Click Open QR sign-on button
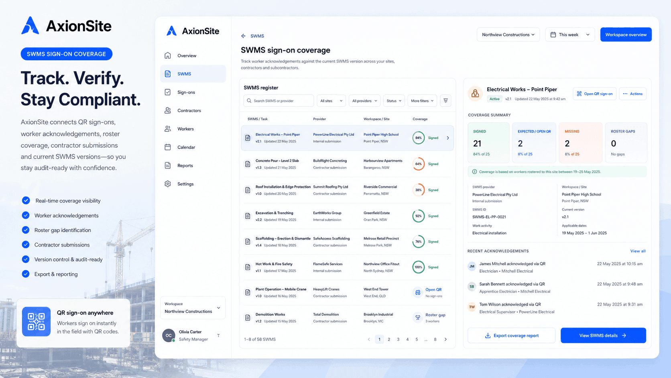 coord(594,94)
